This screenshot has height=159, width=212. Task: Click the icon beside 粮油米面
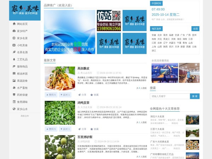14,73
